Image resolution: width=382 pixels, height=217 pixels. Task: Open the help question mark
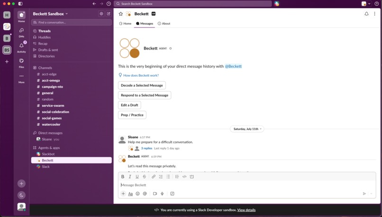[x=377, y=4]
